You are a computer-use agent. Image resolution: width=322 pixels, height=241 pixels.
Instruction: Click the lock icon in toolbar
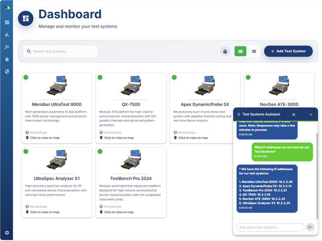click(225, 51)
